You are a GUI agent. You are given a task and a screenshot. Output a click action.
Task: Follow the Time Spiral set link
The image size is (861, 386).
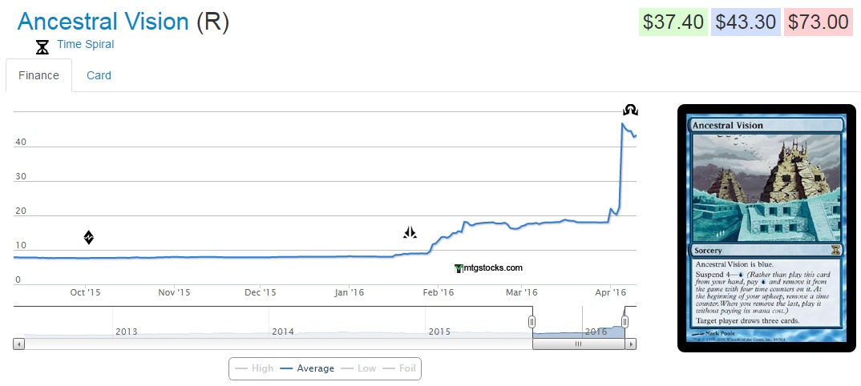click(x=85, y=44)
